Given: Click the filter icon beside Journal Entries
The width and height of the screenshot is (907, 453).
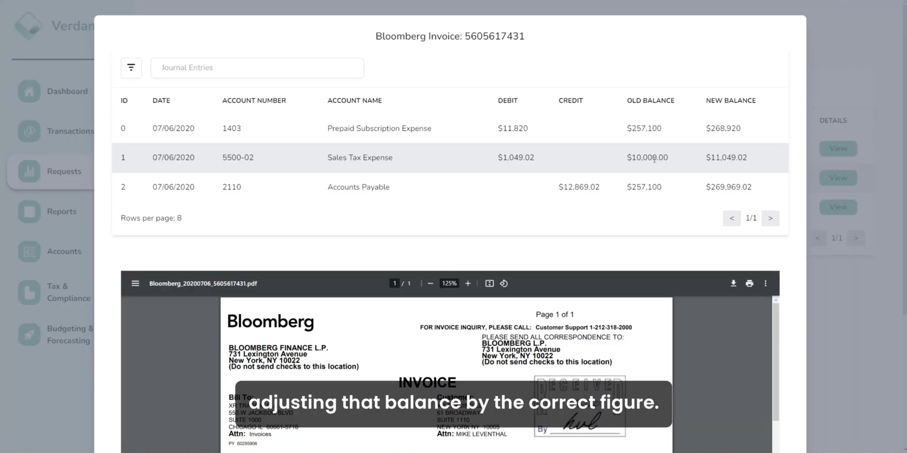Looking at the screenshot, I should [x=131, y=68].
